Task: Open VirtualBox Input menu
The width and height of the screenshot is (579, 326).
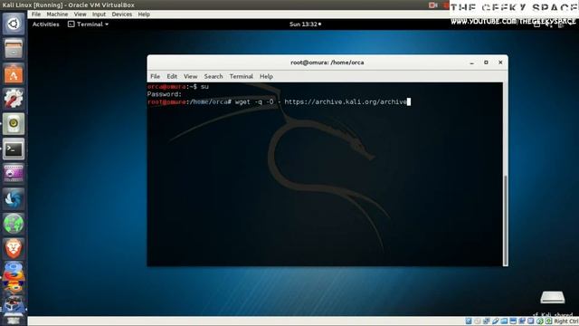Action: coord(99,14)
